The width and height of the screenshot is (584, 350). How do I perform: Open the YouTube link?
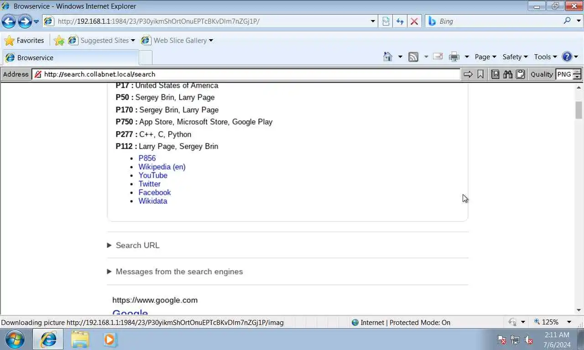pyautogui.click(x=153, y=175)
